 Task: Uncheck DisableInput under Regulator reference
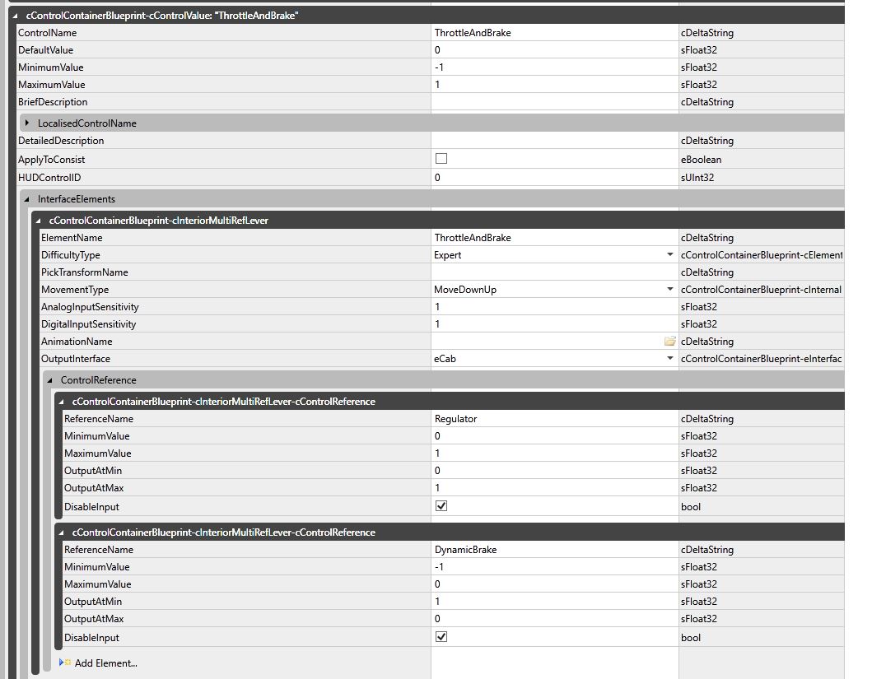441,506
